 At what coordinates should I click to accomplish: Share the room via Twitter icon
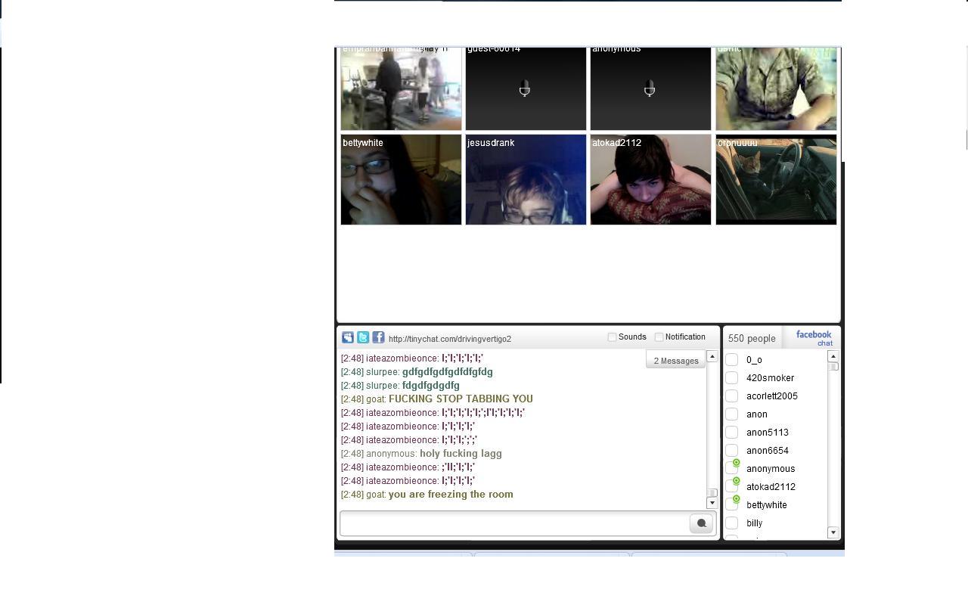click(x=363, y=338)
